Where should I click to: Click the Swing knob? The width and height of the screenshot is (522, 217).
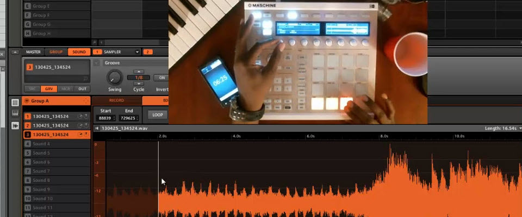115,78
